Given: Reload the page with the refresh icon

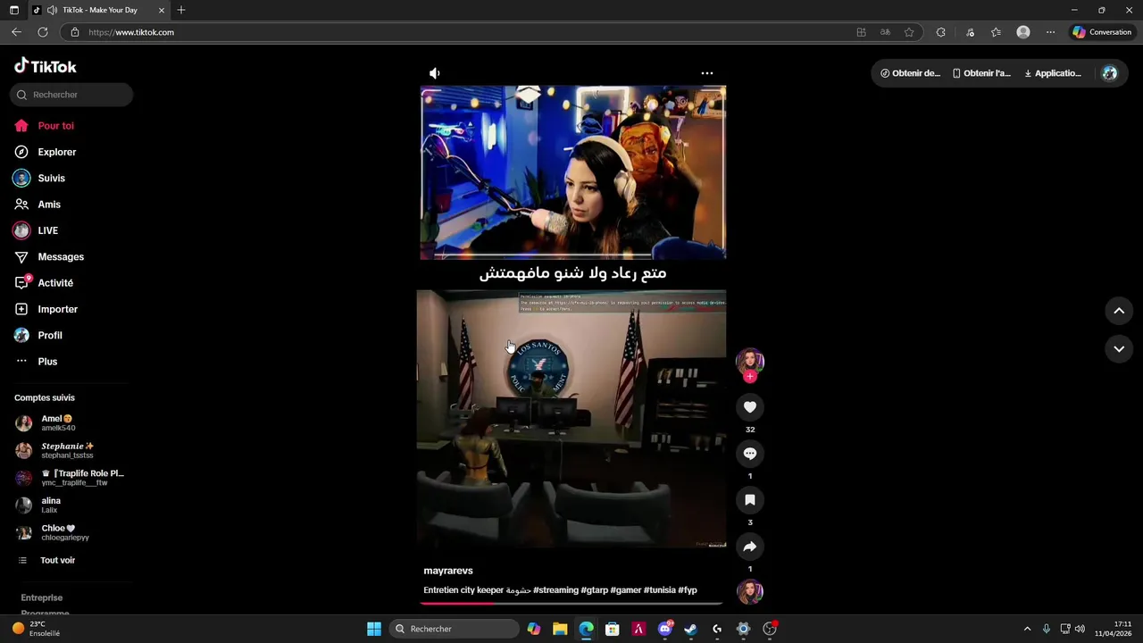Looking at the screenshot, I should [x=43, y=32].
